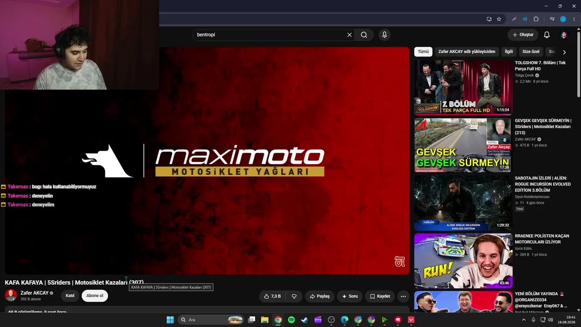
Task: Save the video with Kaydet
Action: [380, 296]
